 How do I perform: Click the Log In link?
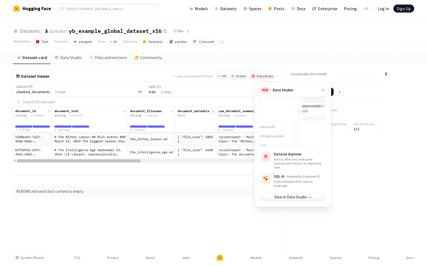383,9
